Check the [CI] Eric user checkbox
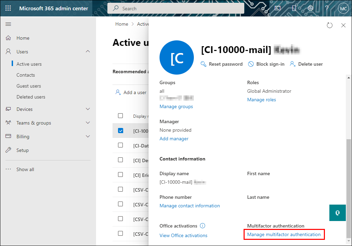352x246 pixels. (120, 174)
